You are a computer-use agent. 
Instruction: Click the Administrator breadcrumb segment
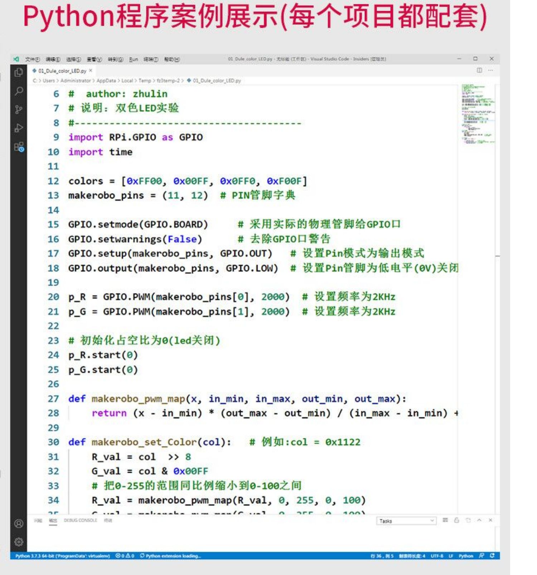pyautogui.click(x=76, y=81)
